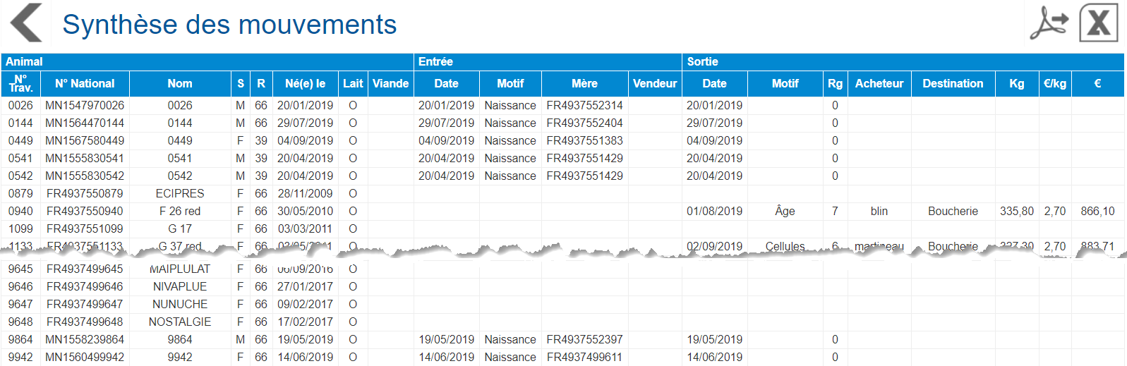Click the Lait column header
This screenshot has width=1127, height=366.
coord(353,83)
